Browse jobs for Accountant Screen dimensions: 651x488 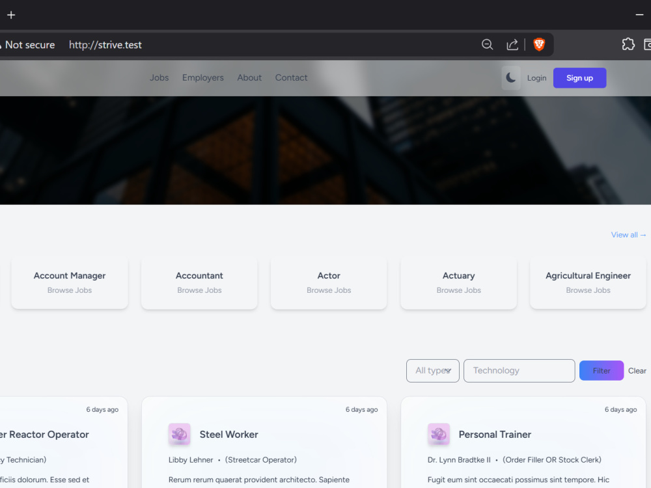pyautogui.click(x=199, y=282)
